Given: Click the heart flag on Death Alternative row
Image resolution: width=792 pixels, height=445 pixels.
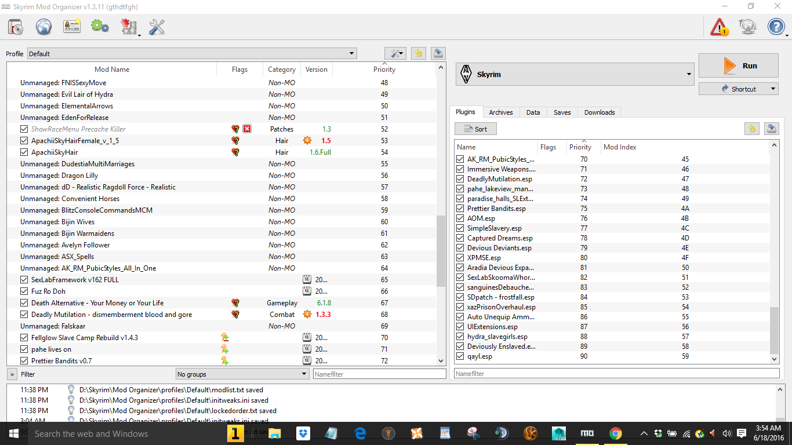Looking at the screenshot, I should pos(235,303).
